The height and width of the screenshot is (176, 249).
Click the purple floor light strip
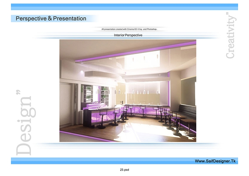(x=84, y=136)
